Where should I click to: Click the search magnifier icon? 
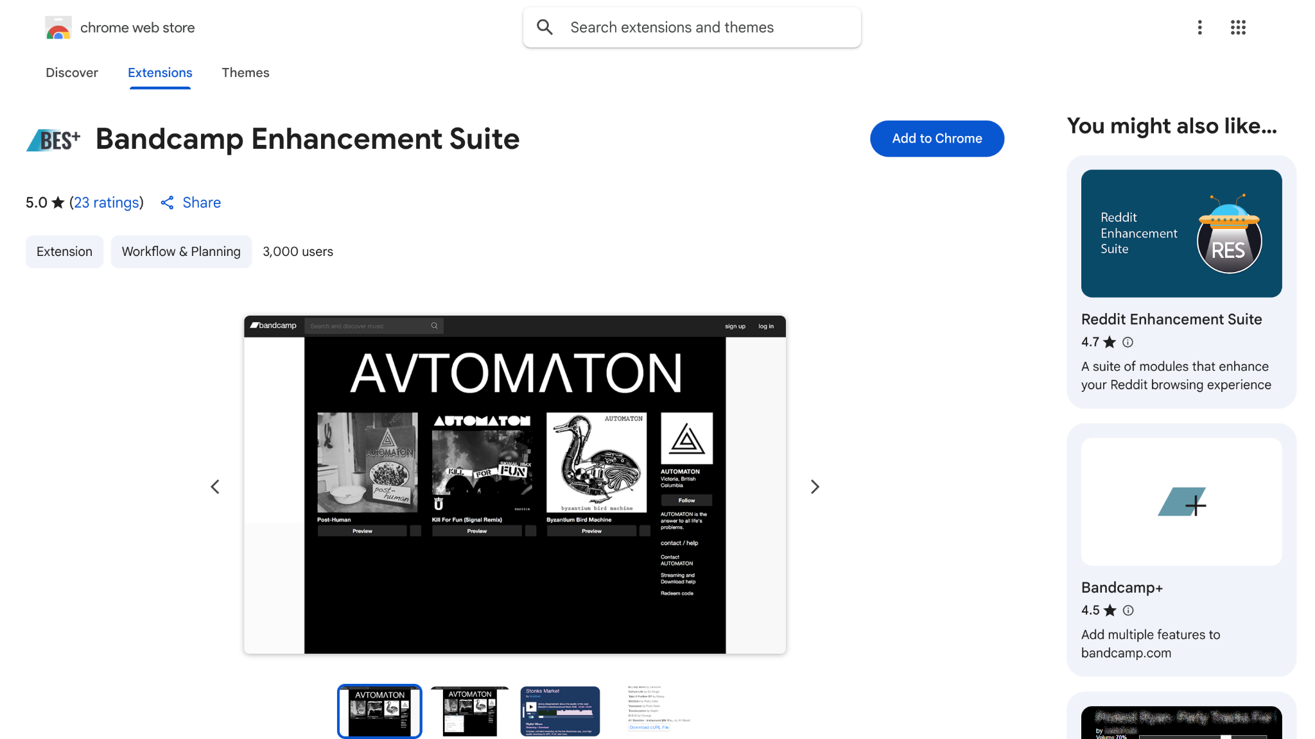(x=544, y=27)
